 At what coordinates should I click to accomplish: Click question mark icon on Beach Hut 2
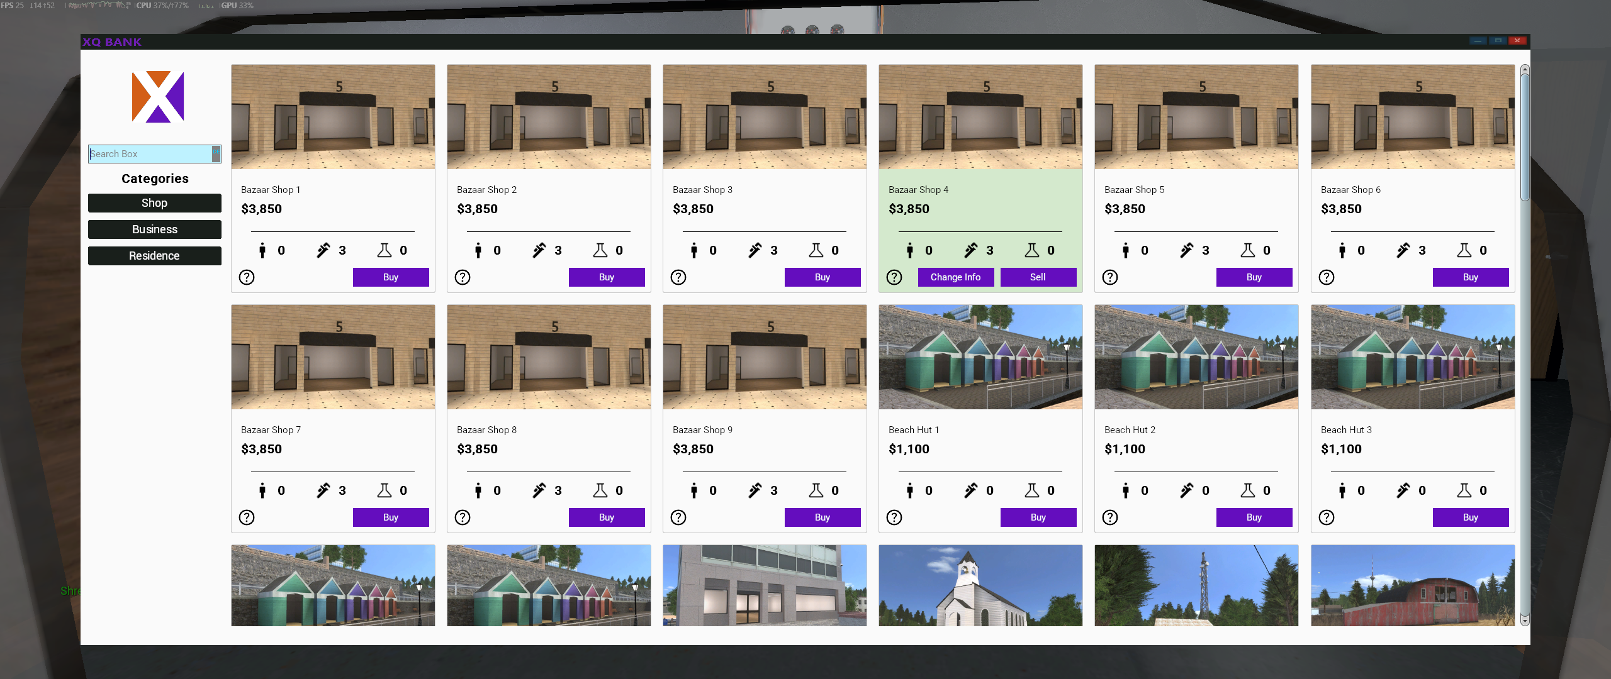click(x=1110, y=517)
